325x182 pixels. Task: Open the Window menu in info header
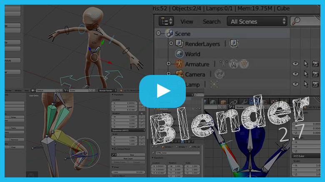(18, 91)
